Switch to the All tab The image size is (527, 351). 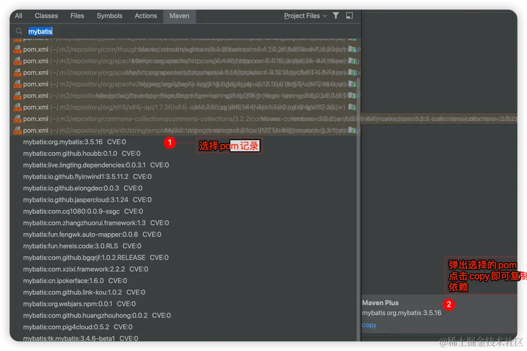[18, 16]
